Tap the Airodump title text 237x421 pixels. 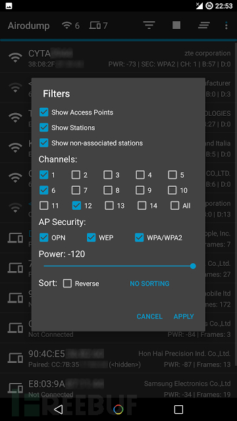pyautogui.click(x=29, y=26)
